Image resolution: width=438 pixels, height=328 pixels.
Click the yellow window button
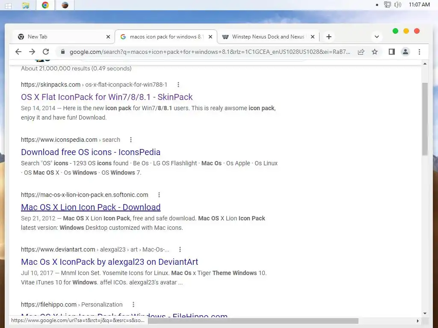coord(406,31)
